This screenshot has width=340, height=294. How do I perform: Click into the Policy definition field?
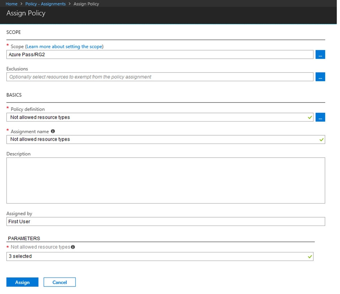[156, 117]
